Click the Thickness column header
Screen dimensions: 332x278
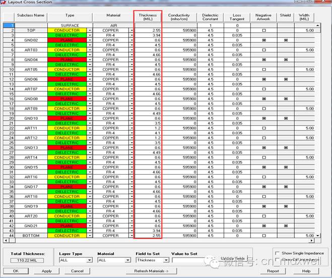click(148, 17)
